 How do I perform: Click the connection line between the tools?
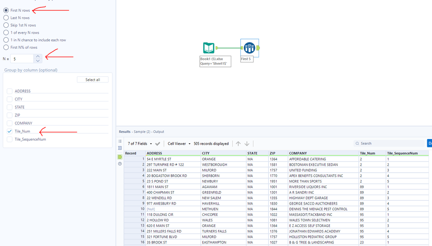click(x=230, y=48)
